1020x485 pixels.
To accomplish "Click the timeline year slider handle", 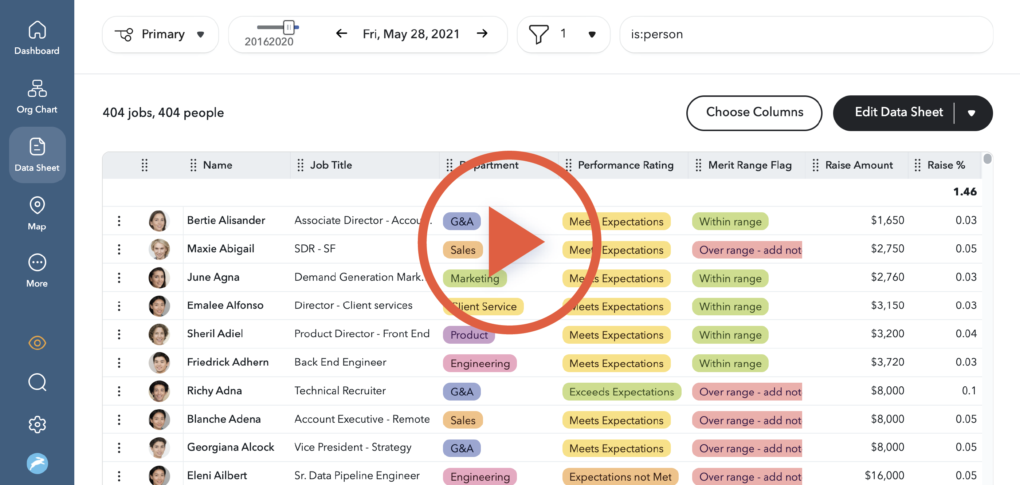I will click(289, 27).
